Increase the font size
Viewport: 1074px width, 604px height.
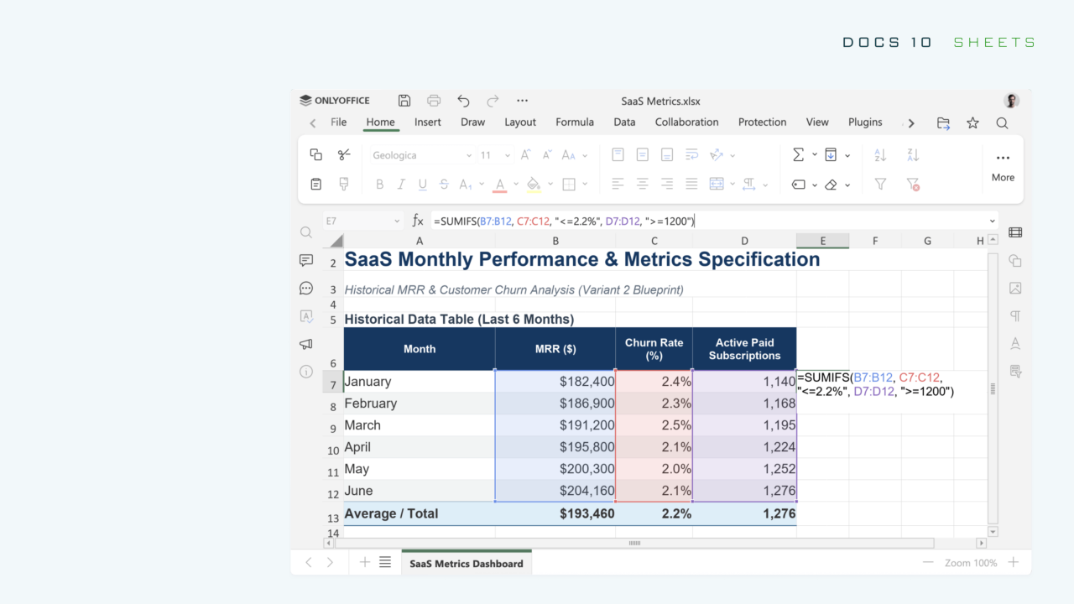(526, 155)
